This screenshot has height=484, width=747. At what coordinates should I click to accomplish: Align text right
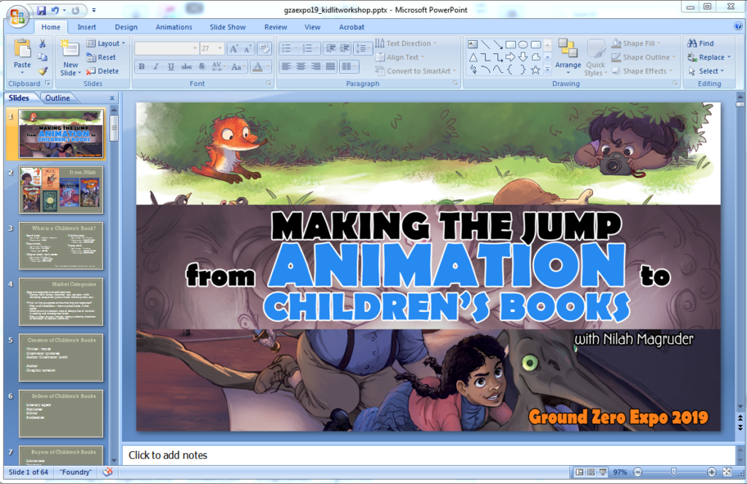(x=315, y=66)
